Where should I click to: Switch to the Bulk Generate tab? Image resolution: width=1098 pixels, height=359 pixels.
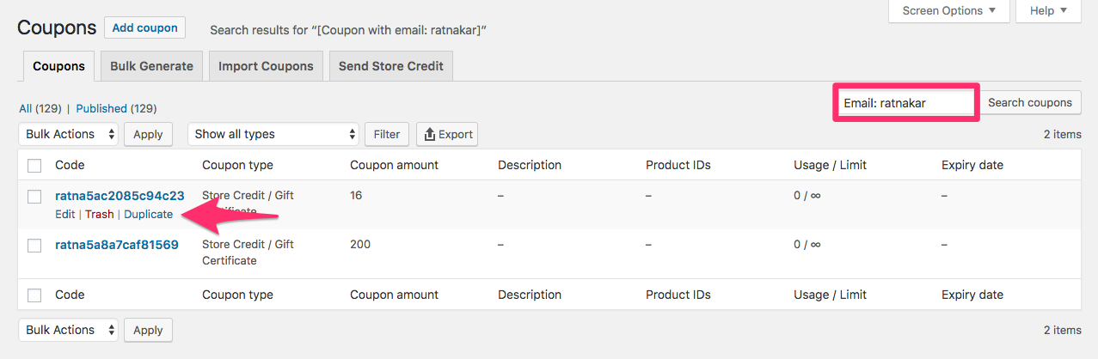(151, 66)
